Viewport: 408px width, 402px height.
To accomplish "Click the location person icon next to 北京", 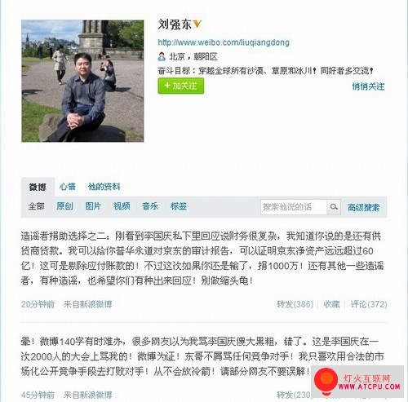I will 162,56.
